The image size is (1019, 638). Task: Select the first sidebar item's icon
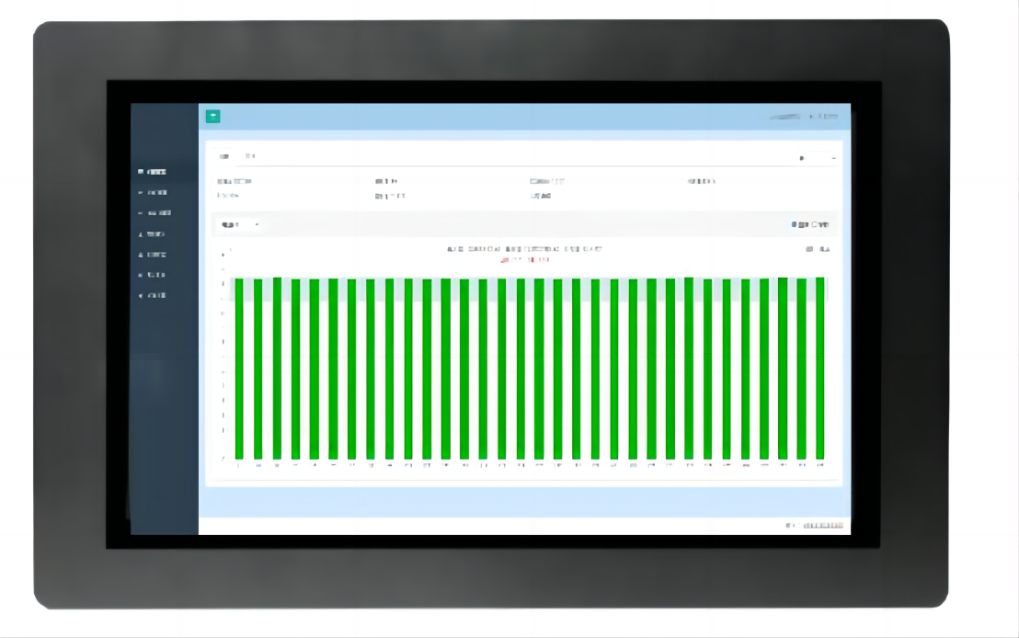point(140,172)
